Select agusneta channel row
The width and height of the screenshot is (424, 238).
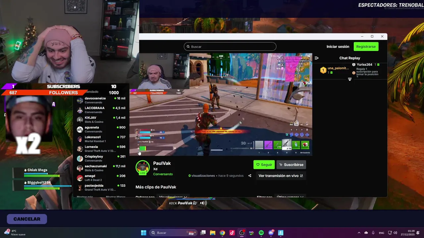pos(101,129)
